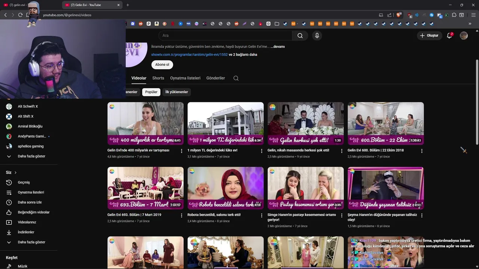The image size is (479, 269).
Task: Open options for 'Gelin Evi 600. Bölüm' video
Action: pos(422,151)
